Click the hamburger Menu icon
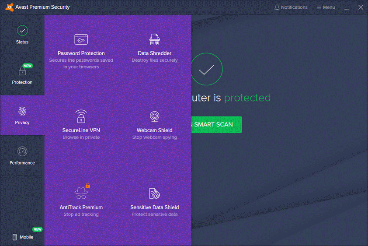This screenshot has width=368, height=246. pos(319,7)
